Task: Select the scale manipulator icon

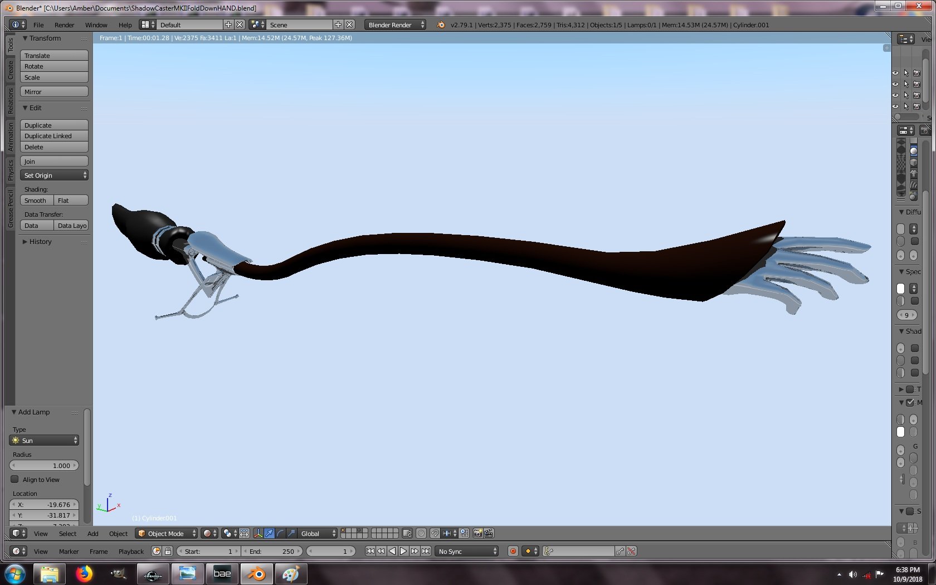Action: click(x=291, y=533)
